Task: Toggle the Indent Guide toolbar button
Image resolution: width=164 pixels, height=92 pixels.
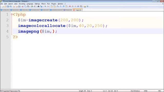Action: [64, 6]
